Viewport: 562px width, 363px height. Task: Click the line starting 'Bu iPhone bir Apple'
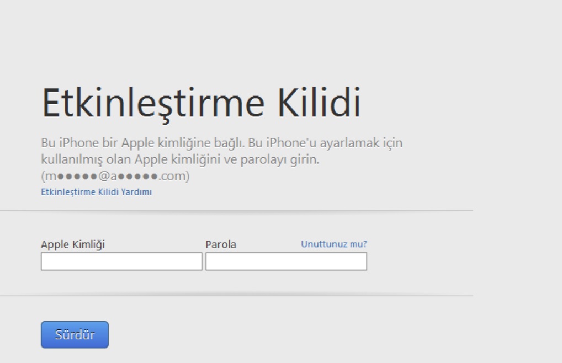[x=222, y=143]
